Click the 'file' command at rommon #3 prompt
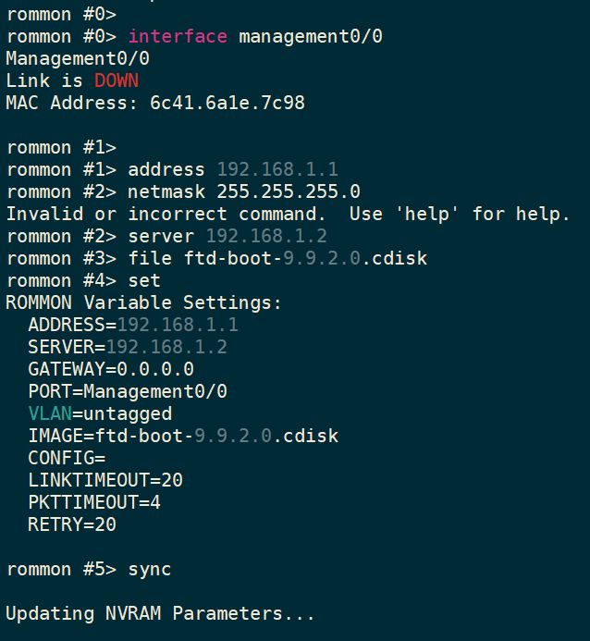The image size is (590, 641). click(x=150, y=258)
